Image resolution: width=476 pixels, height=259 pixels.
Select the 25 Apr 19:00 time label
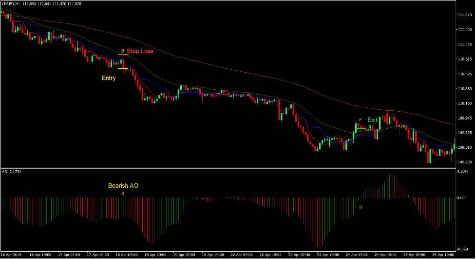click(443, 255)
